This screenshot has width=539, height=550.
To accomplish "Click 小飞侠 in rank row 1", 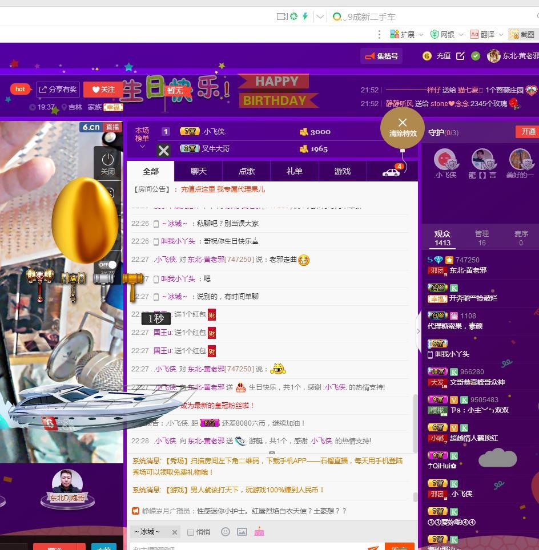I will point(214,132).
